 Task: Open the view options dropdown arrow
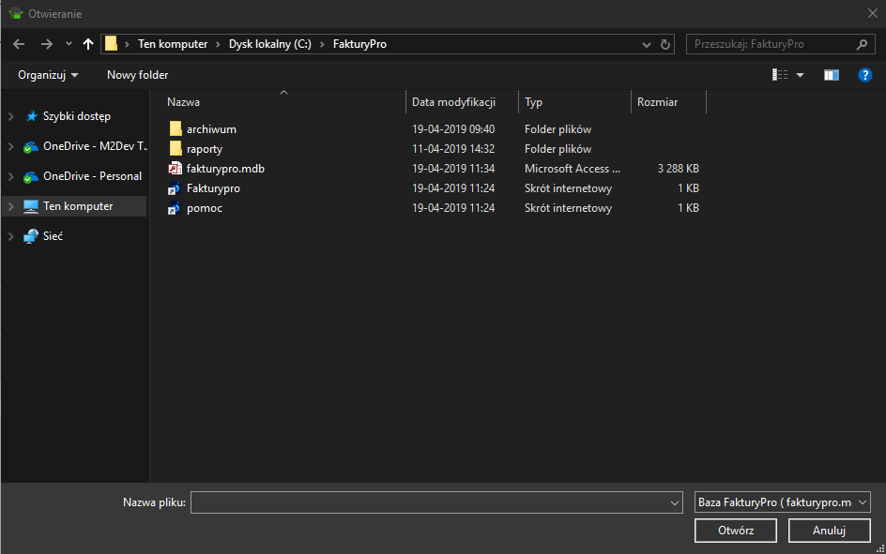[801, 75]
